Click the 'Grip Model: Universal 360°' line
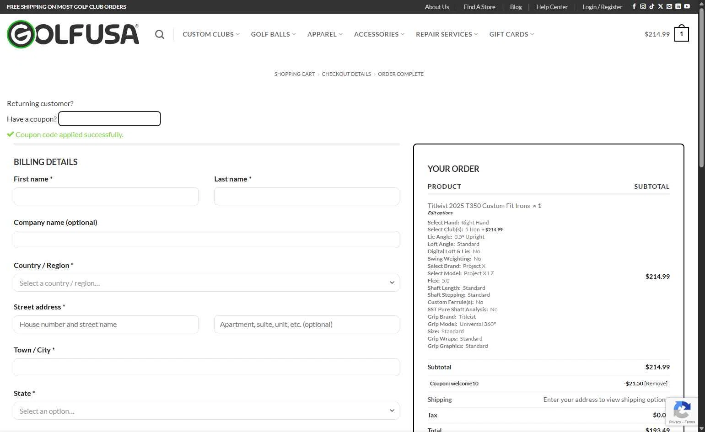Viewport: 705px width, 432px height. pos(462,324)
